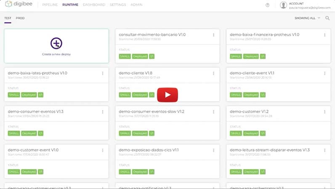This screenshot has height=189, width=335.
Task: Click SMALL badge on demo-cliente-event card
Action: tap(236, 95)
